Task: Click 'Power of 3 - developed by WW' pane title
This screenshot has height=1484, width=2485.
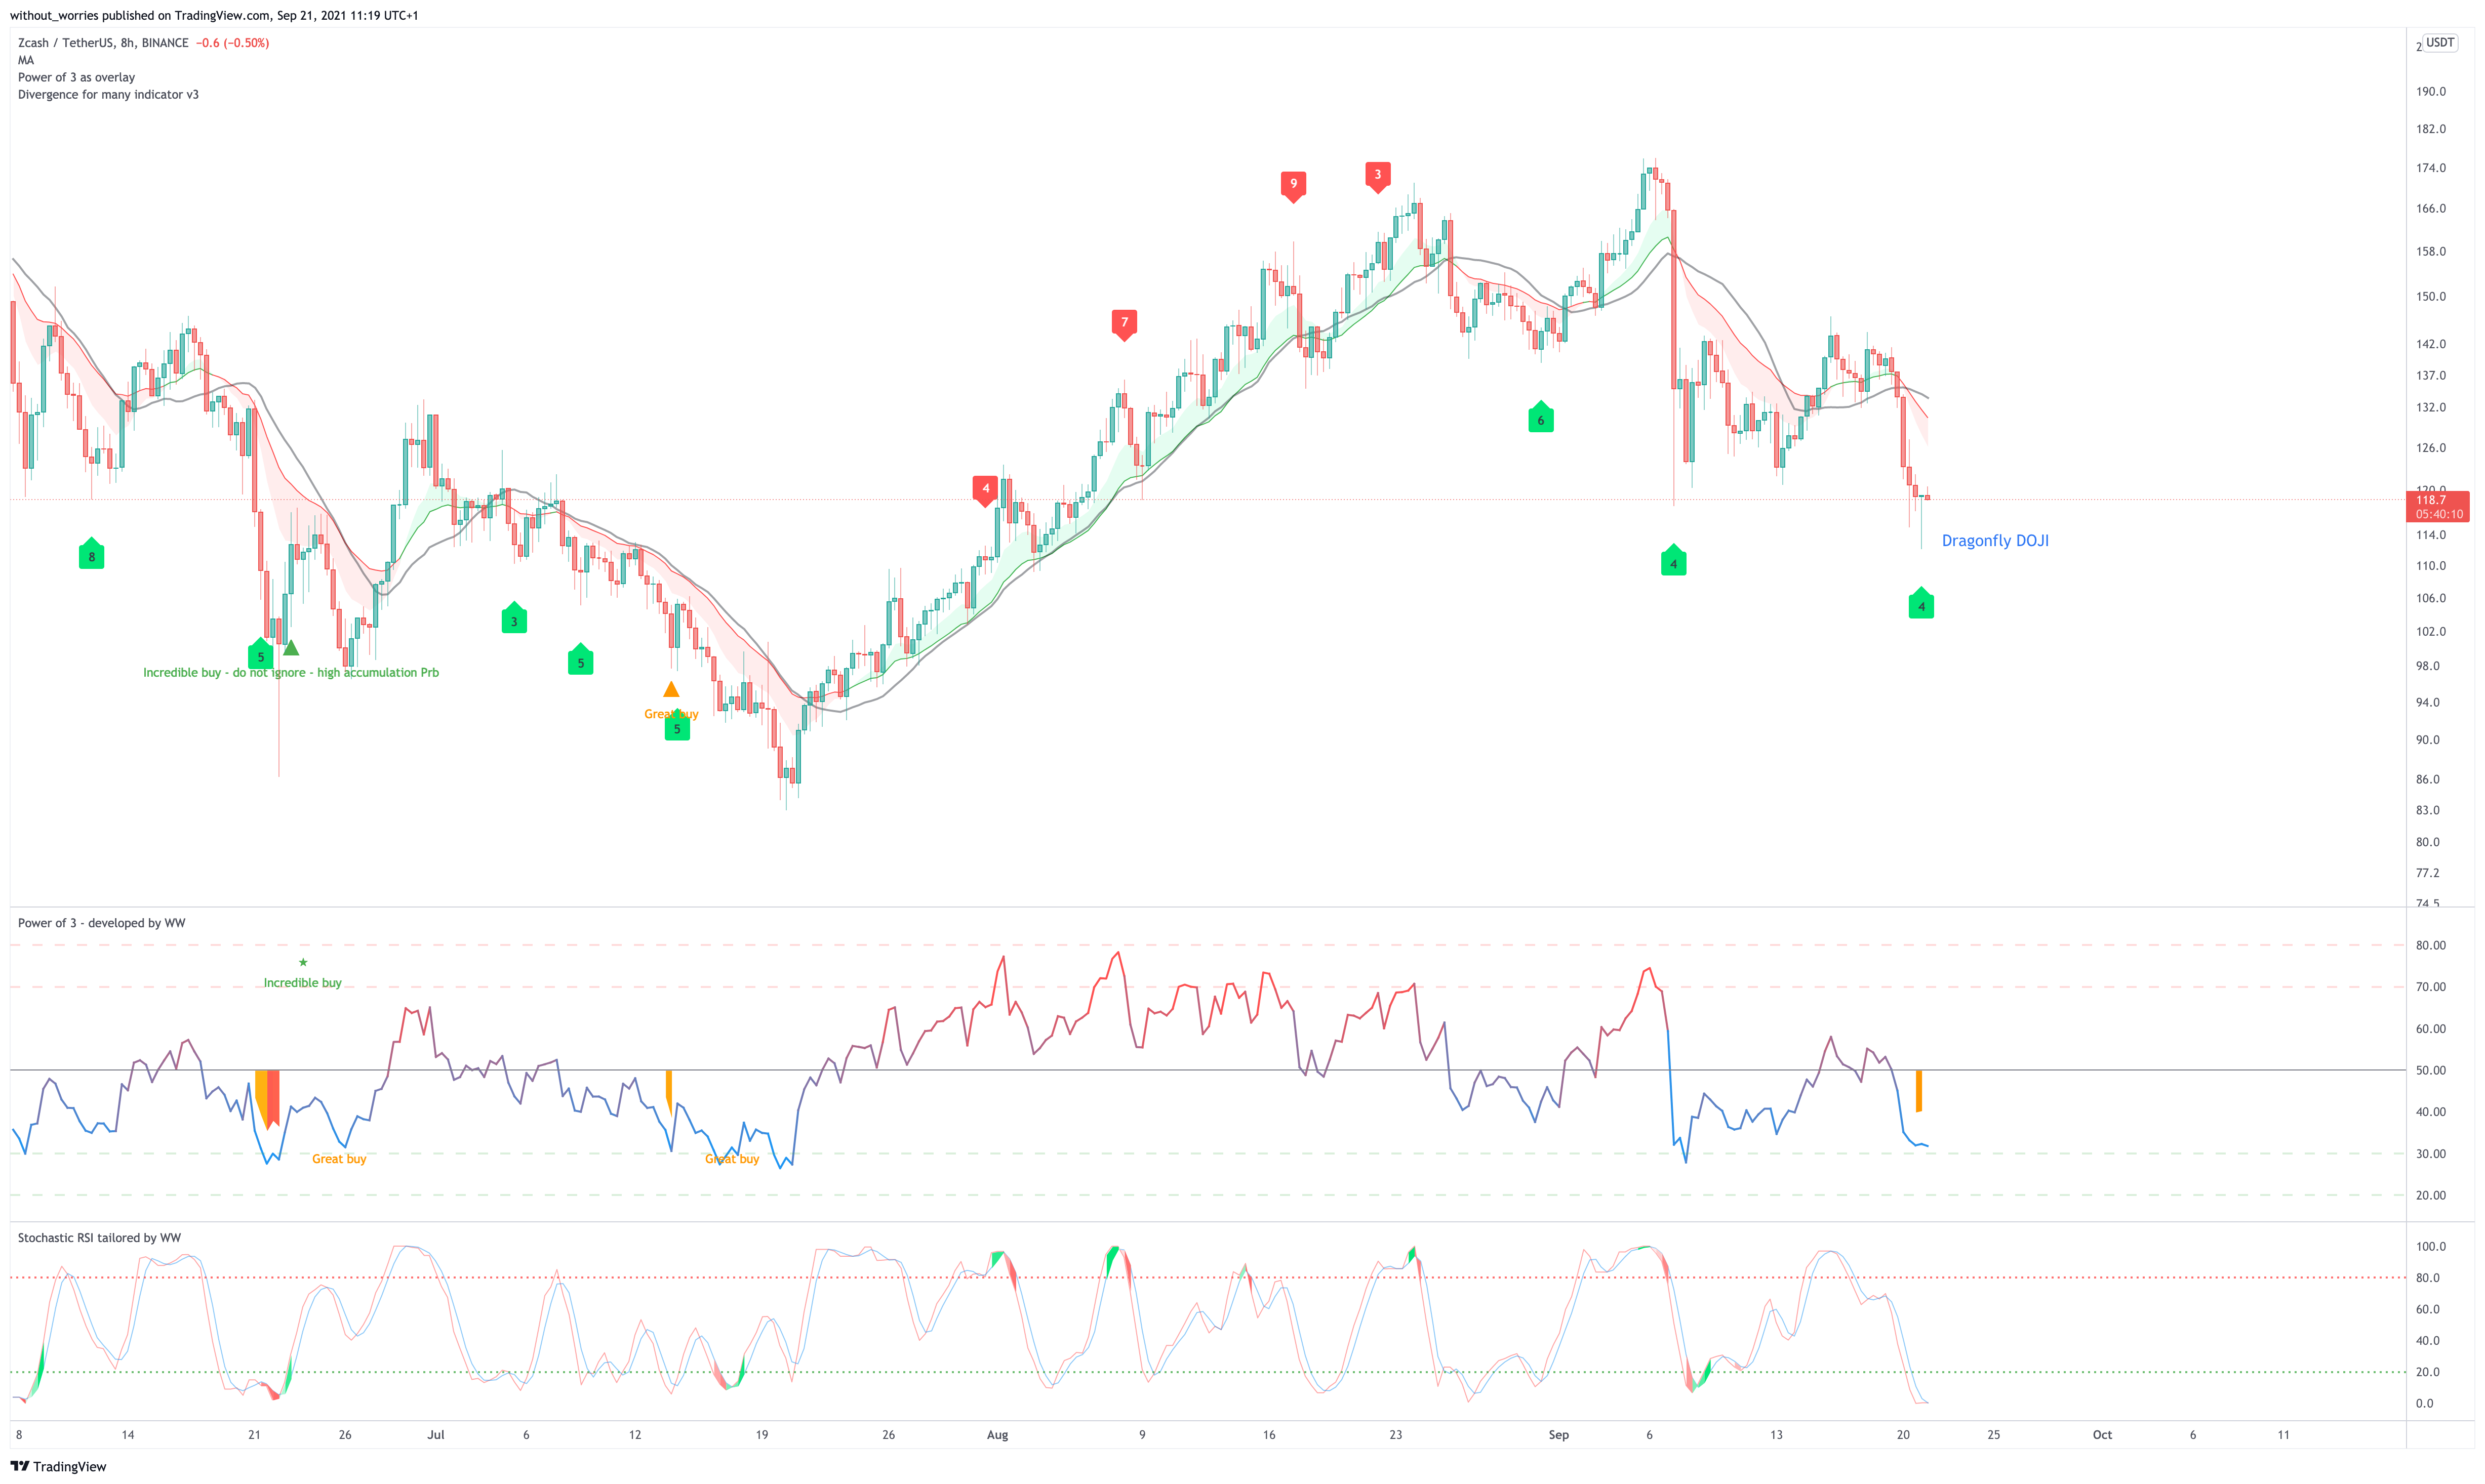Action: click(101, 923)
